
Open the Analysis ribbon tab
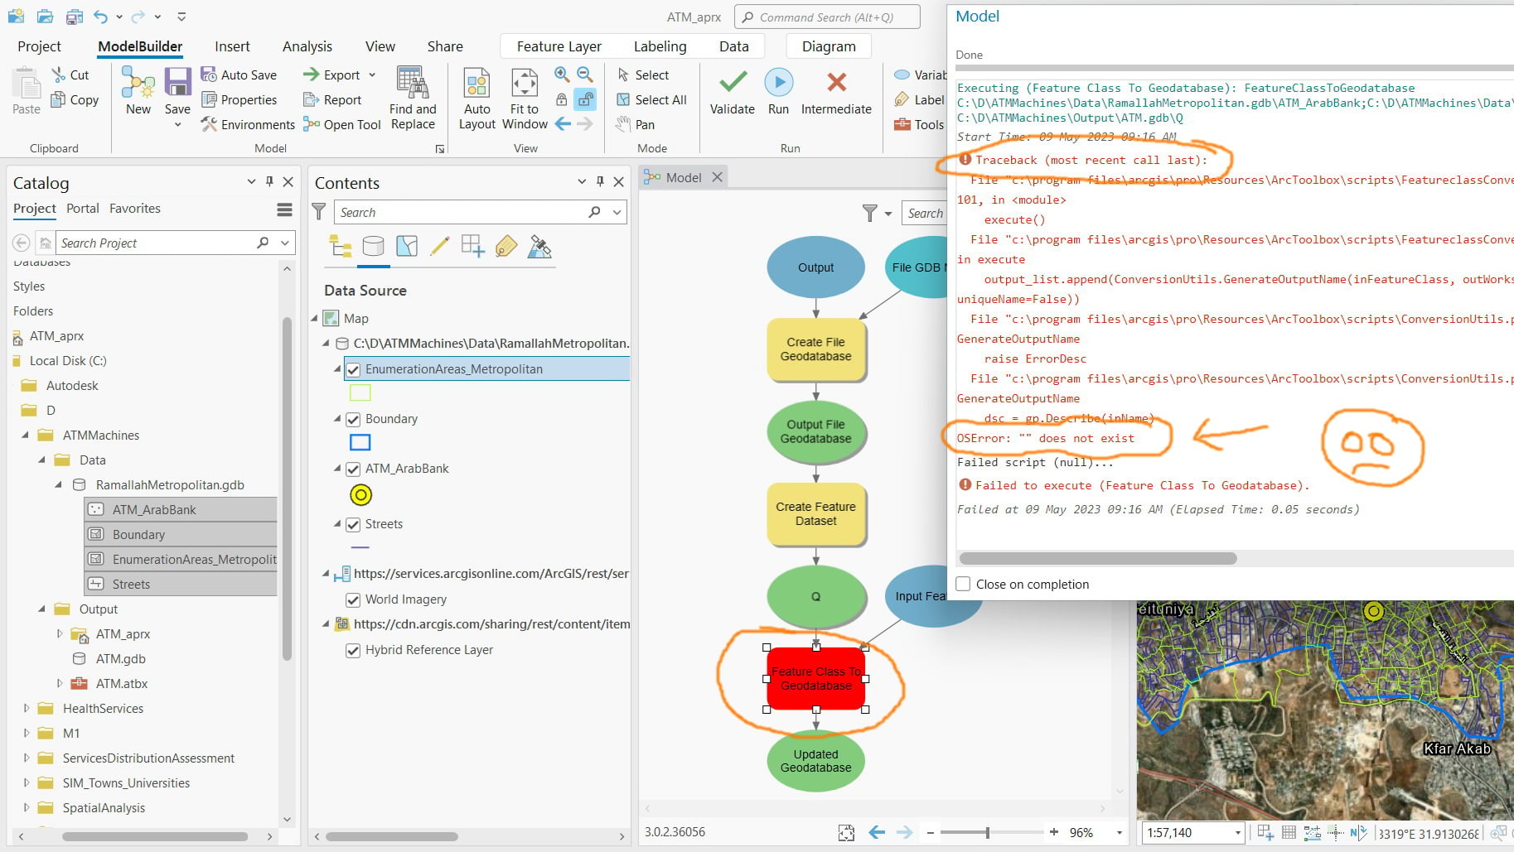click(x=307, y=46)
